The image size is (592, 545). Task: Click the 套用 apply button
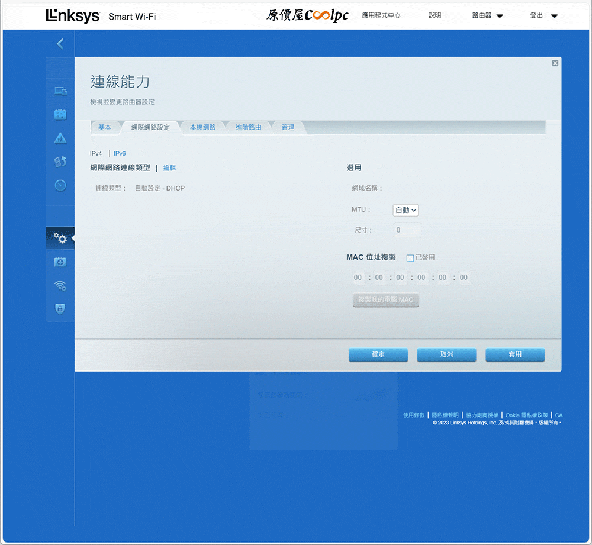tap(515, 354)
